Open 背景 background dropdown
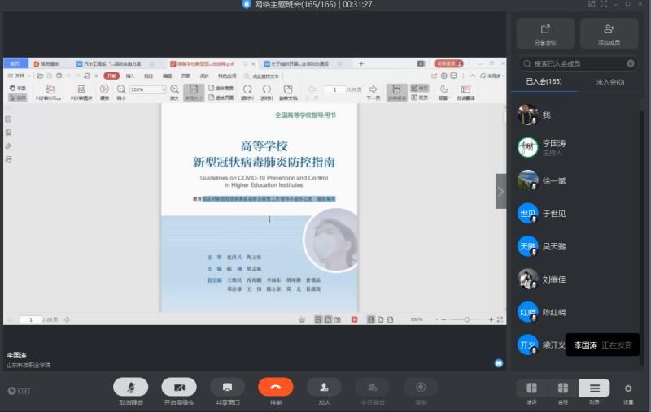651x412 pixels. point(443,93)
